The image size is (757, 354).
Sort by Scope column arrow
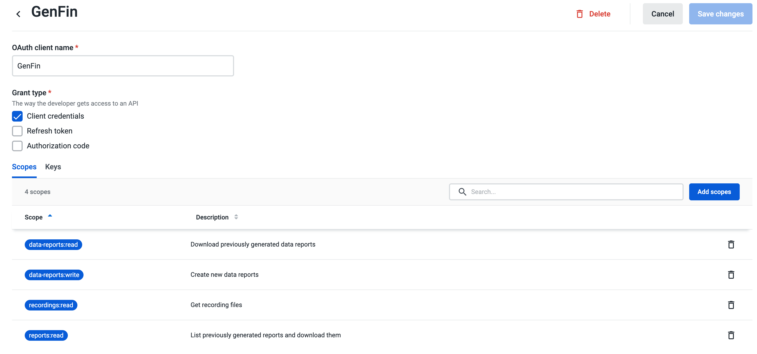click(50, 215)
